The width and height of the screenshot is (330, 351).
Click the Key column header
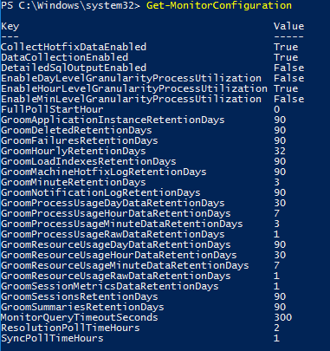(x=10, y=27)
